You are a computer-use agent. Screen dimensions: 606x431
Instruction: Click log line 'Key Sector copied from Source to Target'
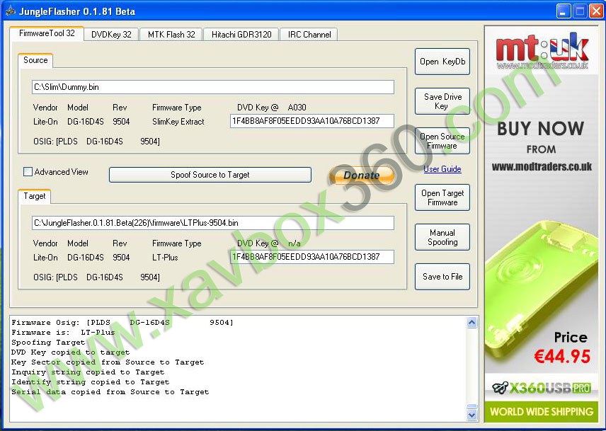(x=108, y=362)
